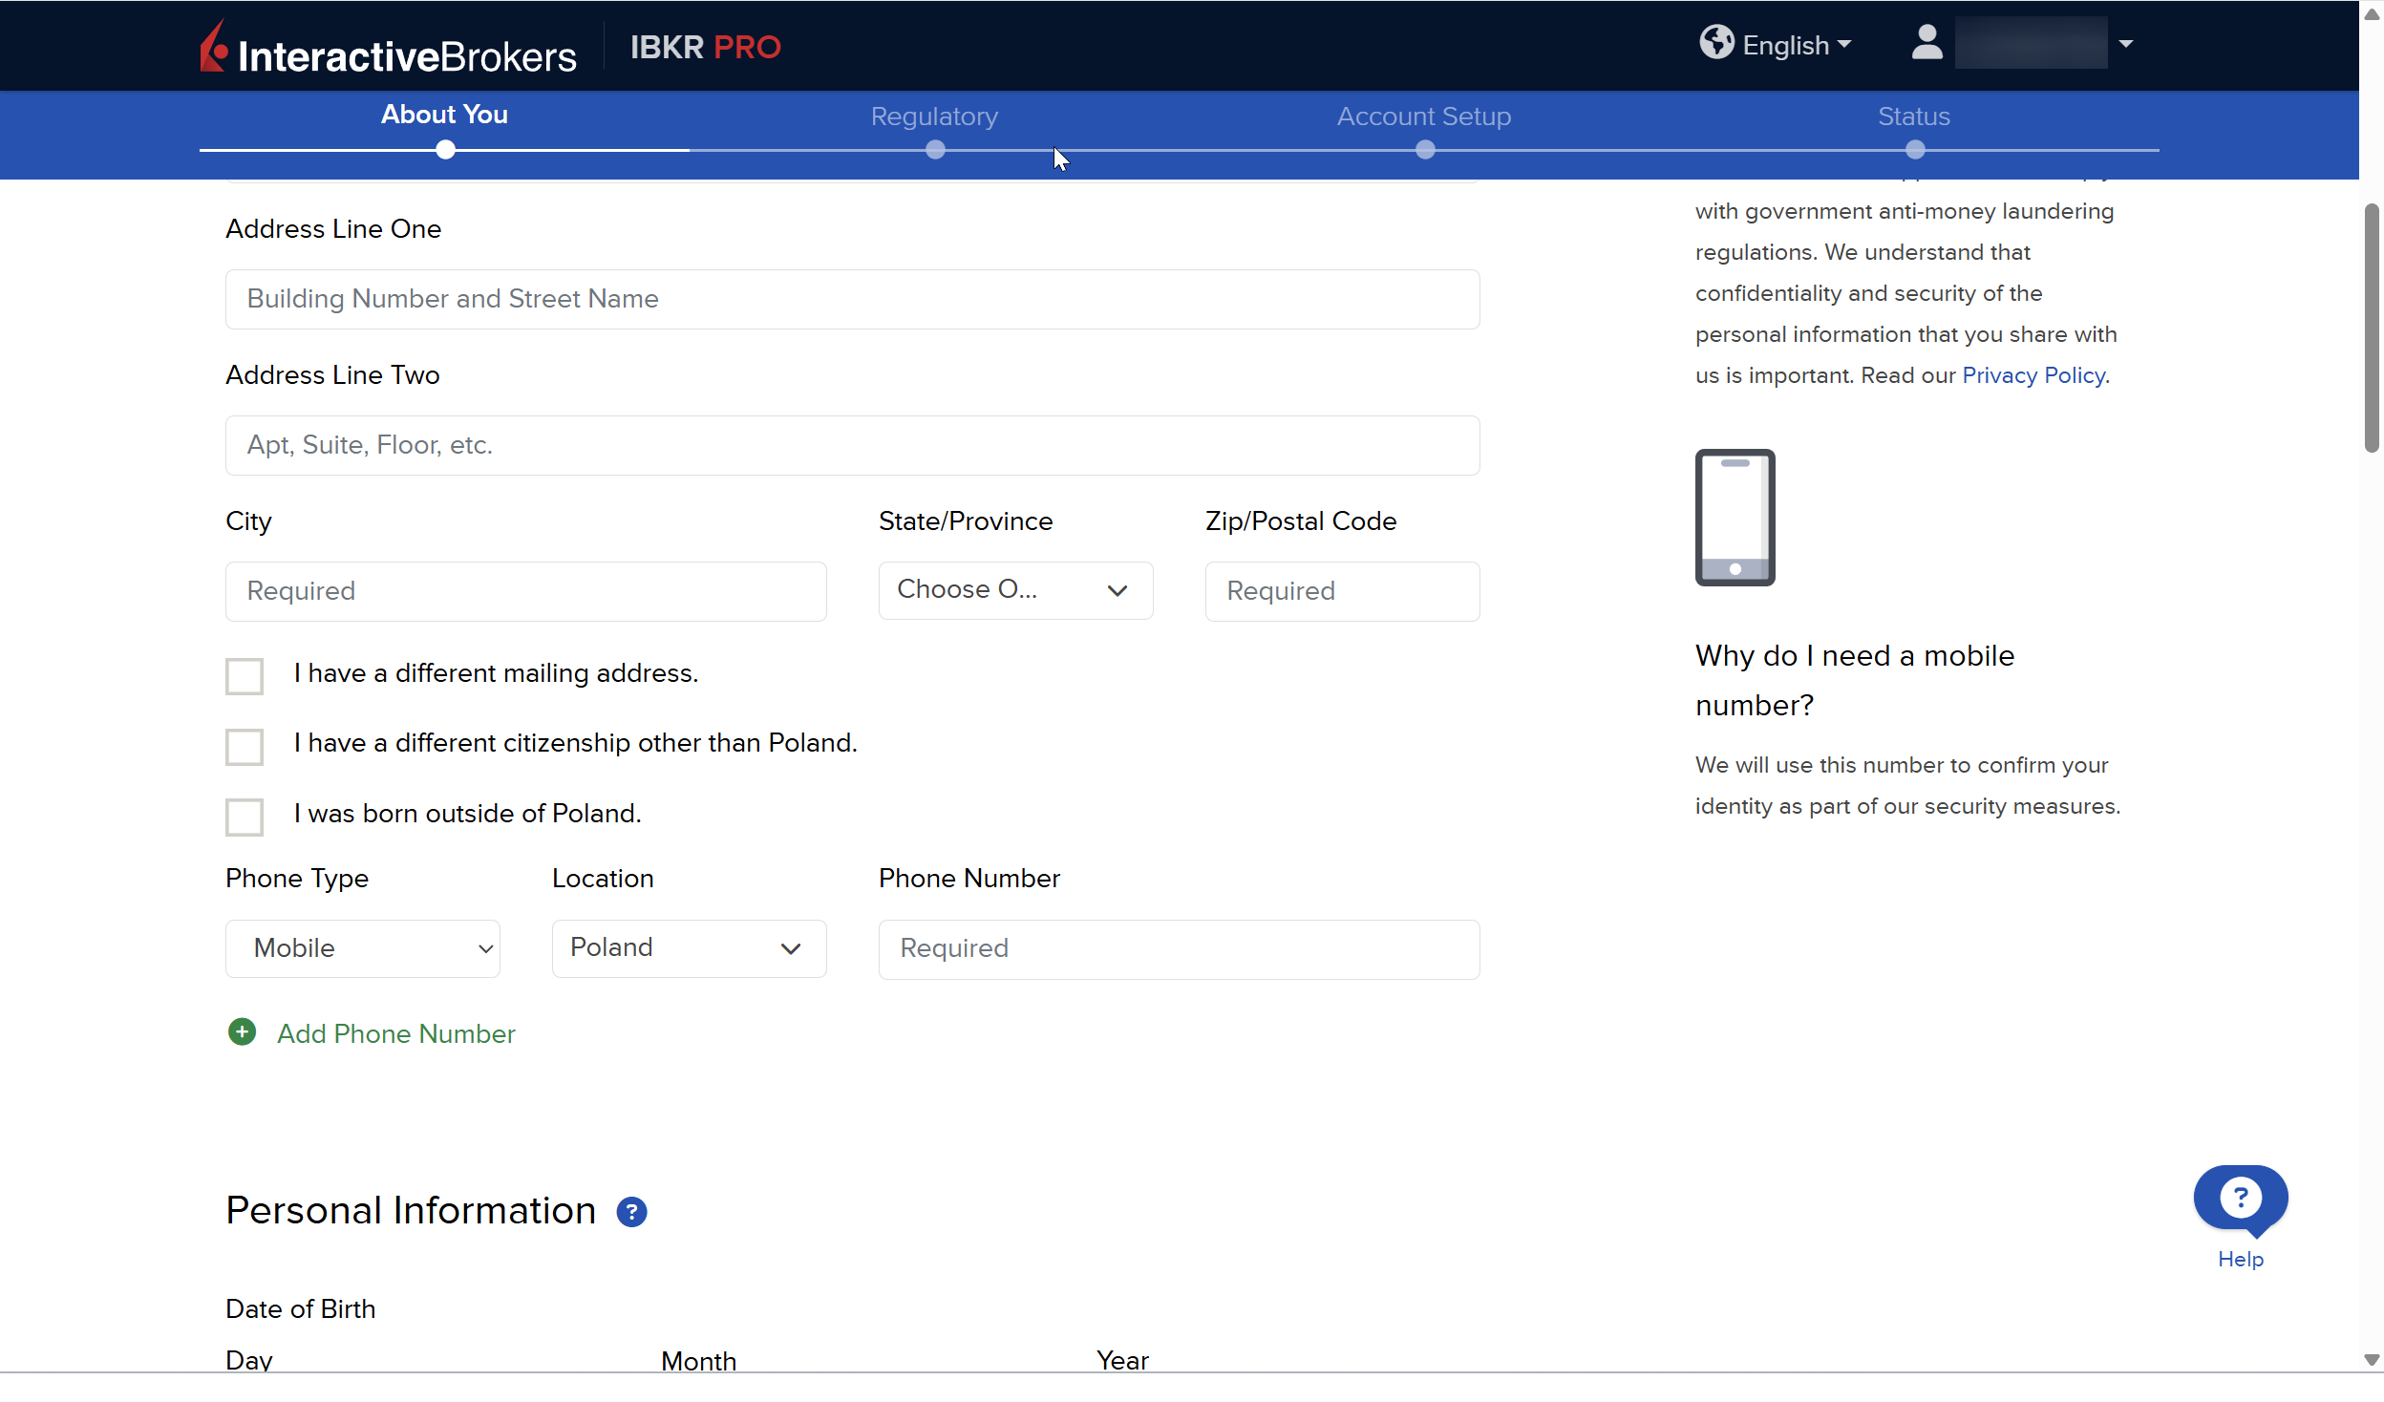Enable born outside of Poland checkbox

coord(245,817)
